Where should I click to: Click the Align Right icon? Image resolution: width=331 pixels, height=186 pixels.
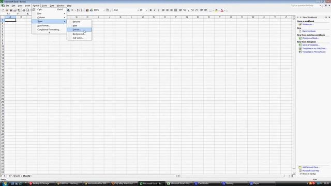pyautogui.click(x=171, y=10)
